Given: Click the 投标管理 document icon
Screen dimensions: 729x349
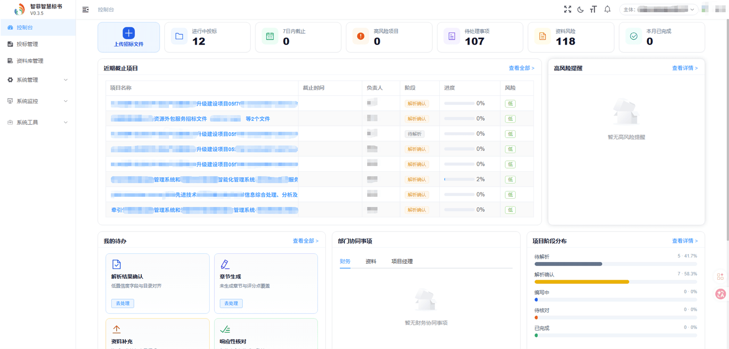Looking at the screenshot, I should pos(10,44).
